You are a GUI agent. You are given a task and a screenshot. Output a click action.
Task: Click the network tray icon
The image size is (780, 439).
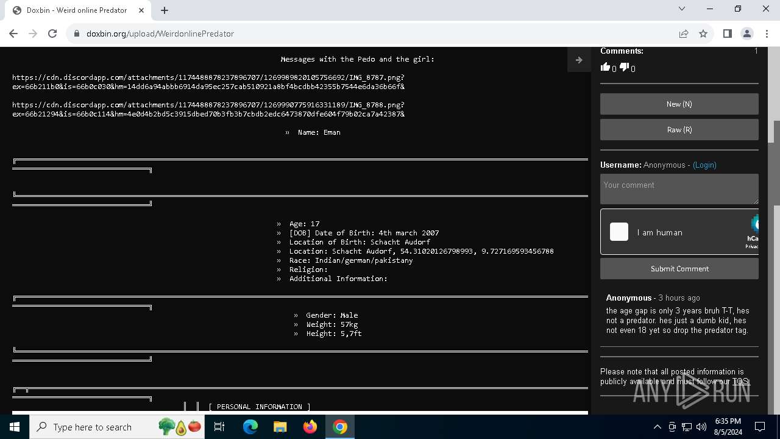coord(687,427)
